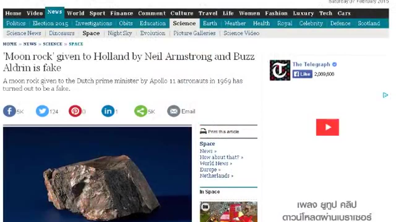This screenshot has width=396, height=222.
Task: Open the Finance menu item
Action: 122,13
